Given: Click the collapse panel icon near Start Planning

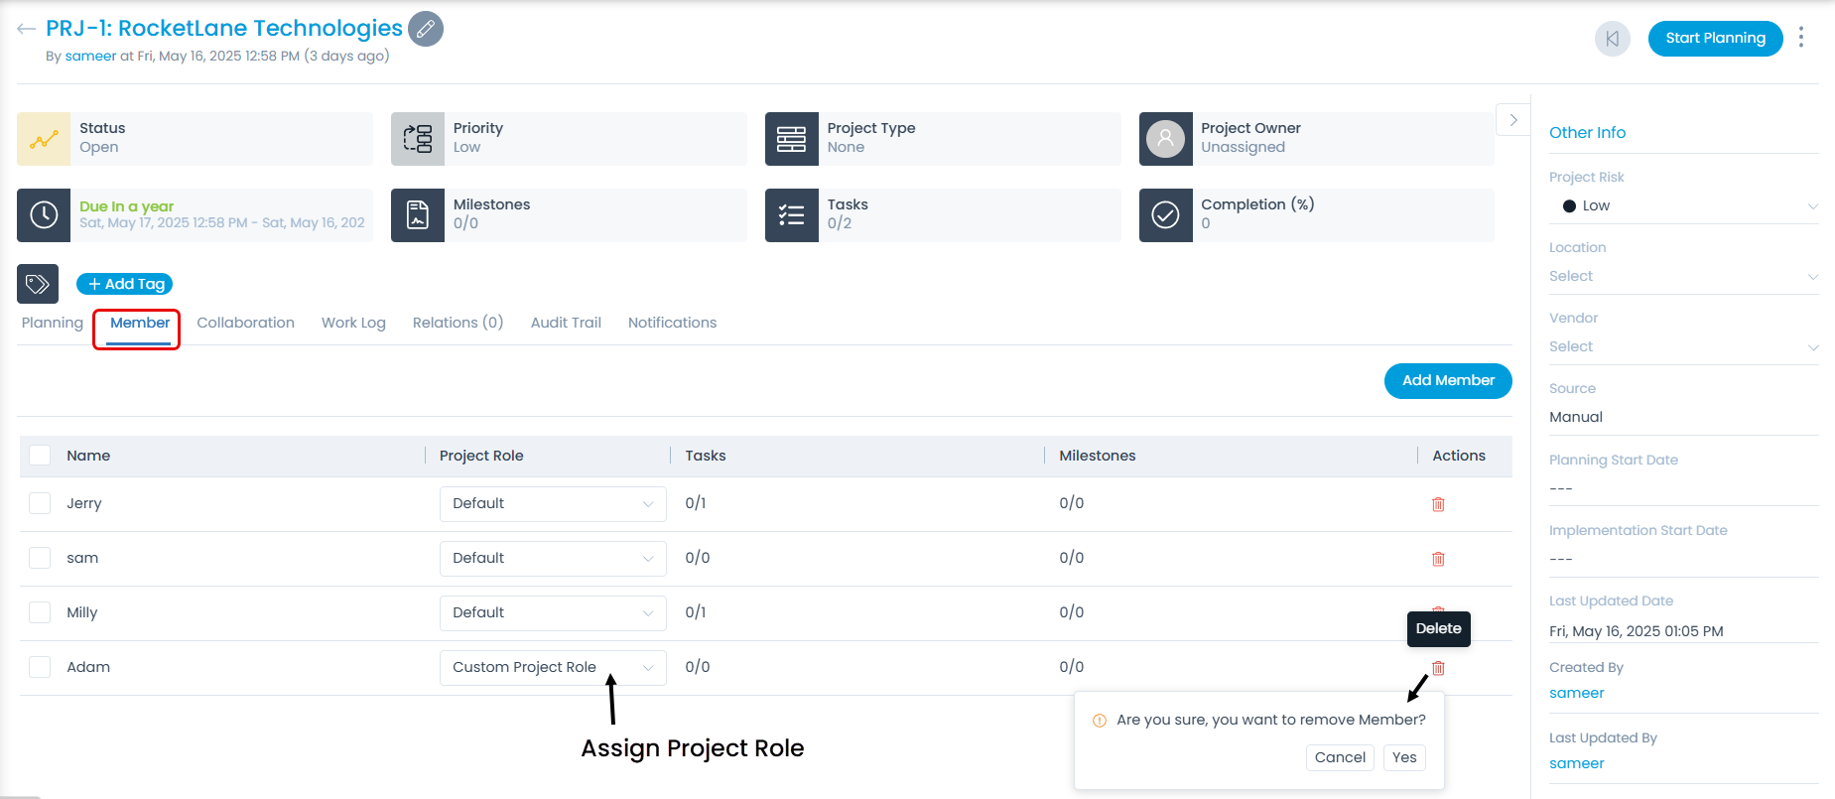Looking at the screenshot, I should click(1612, 39).
